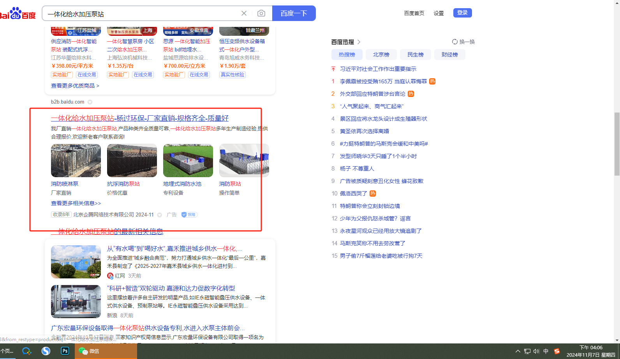The height and width of the screenshot is (359, 620).
Task: Click 真实性核验 tag under 青岛旭威 product
Action: (232, 75)
